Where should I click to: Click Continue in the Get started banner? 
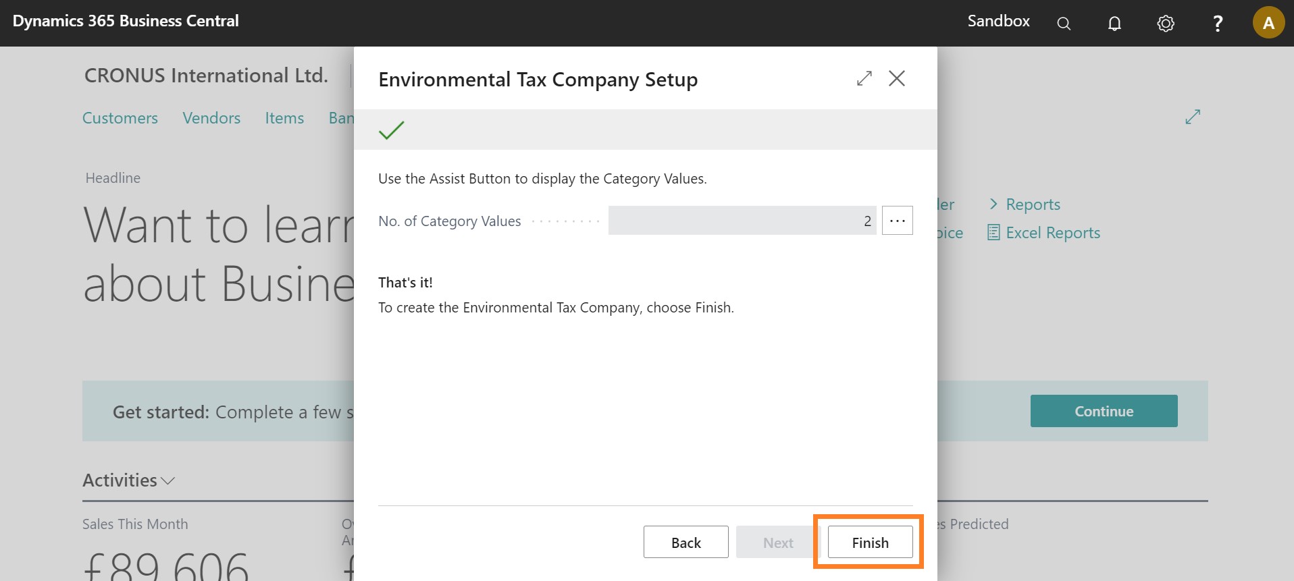(1104, 411)
